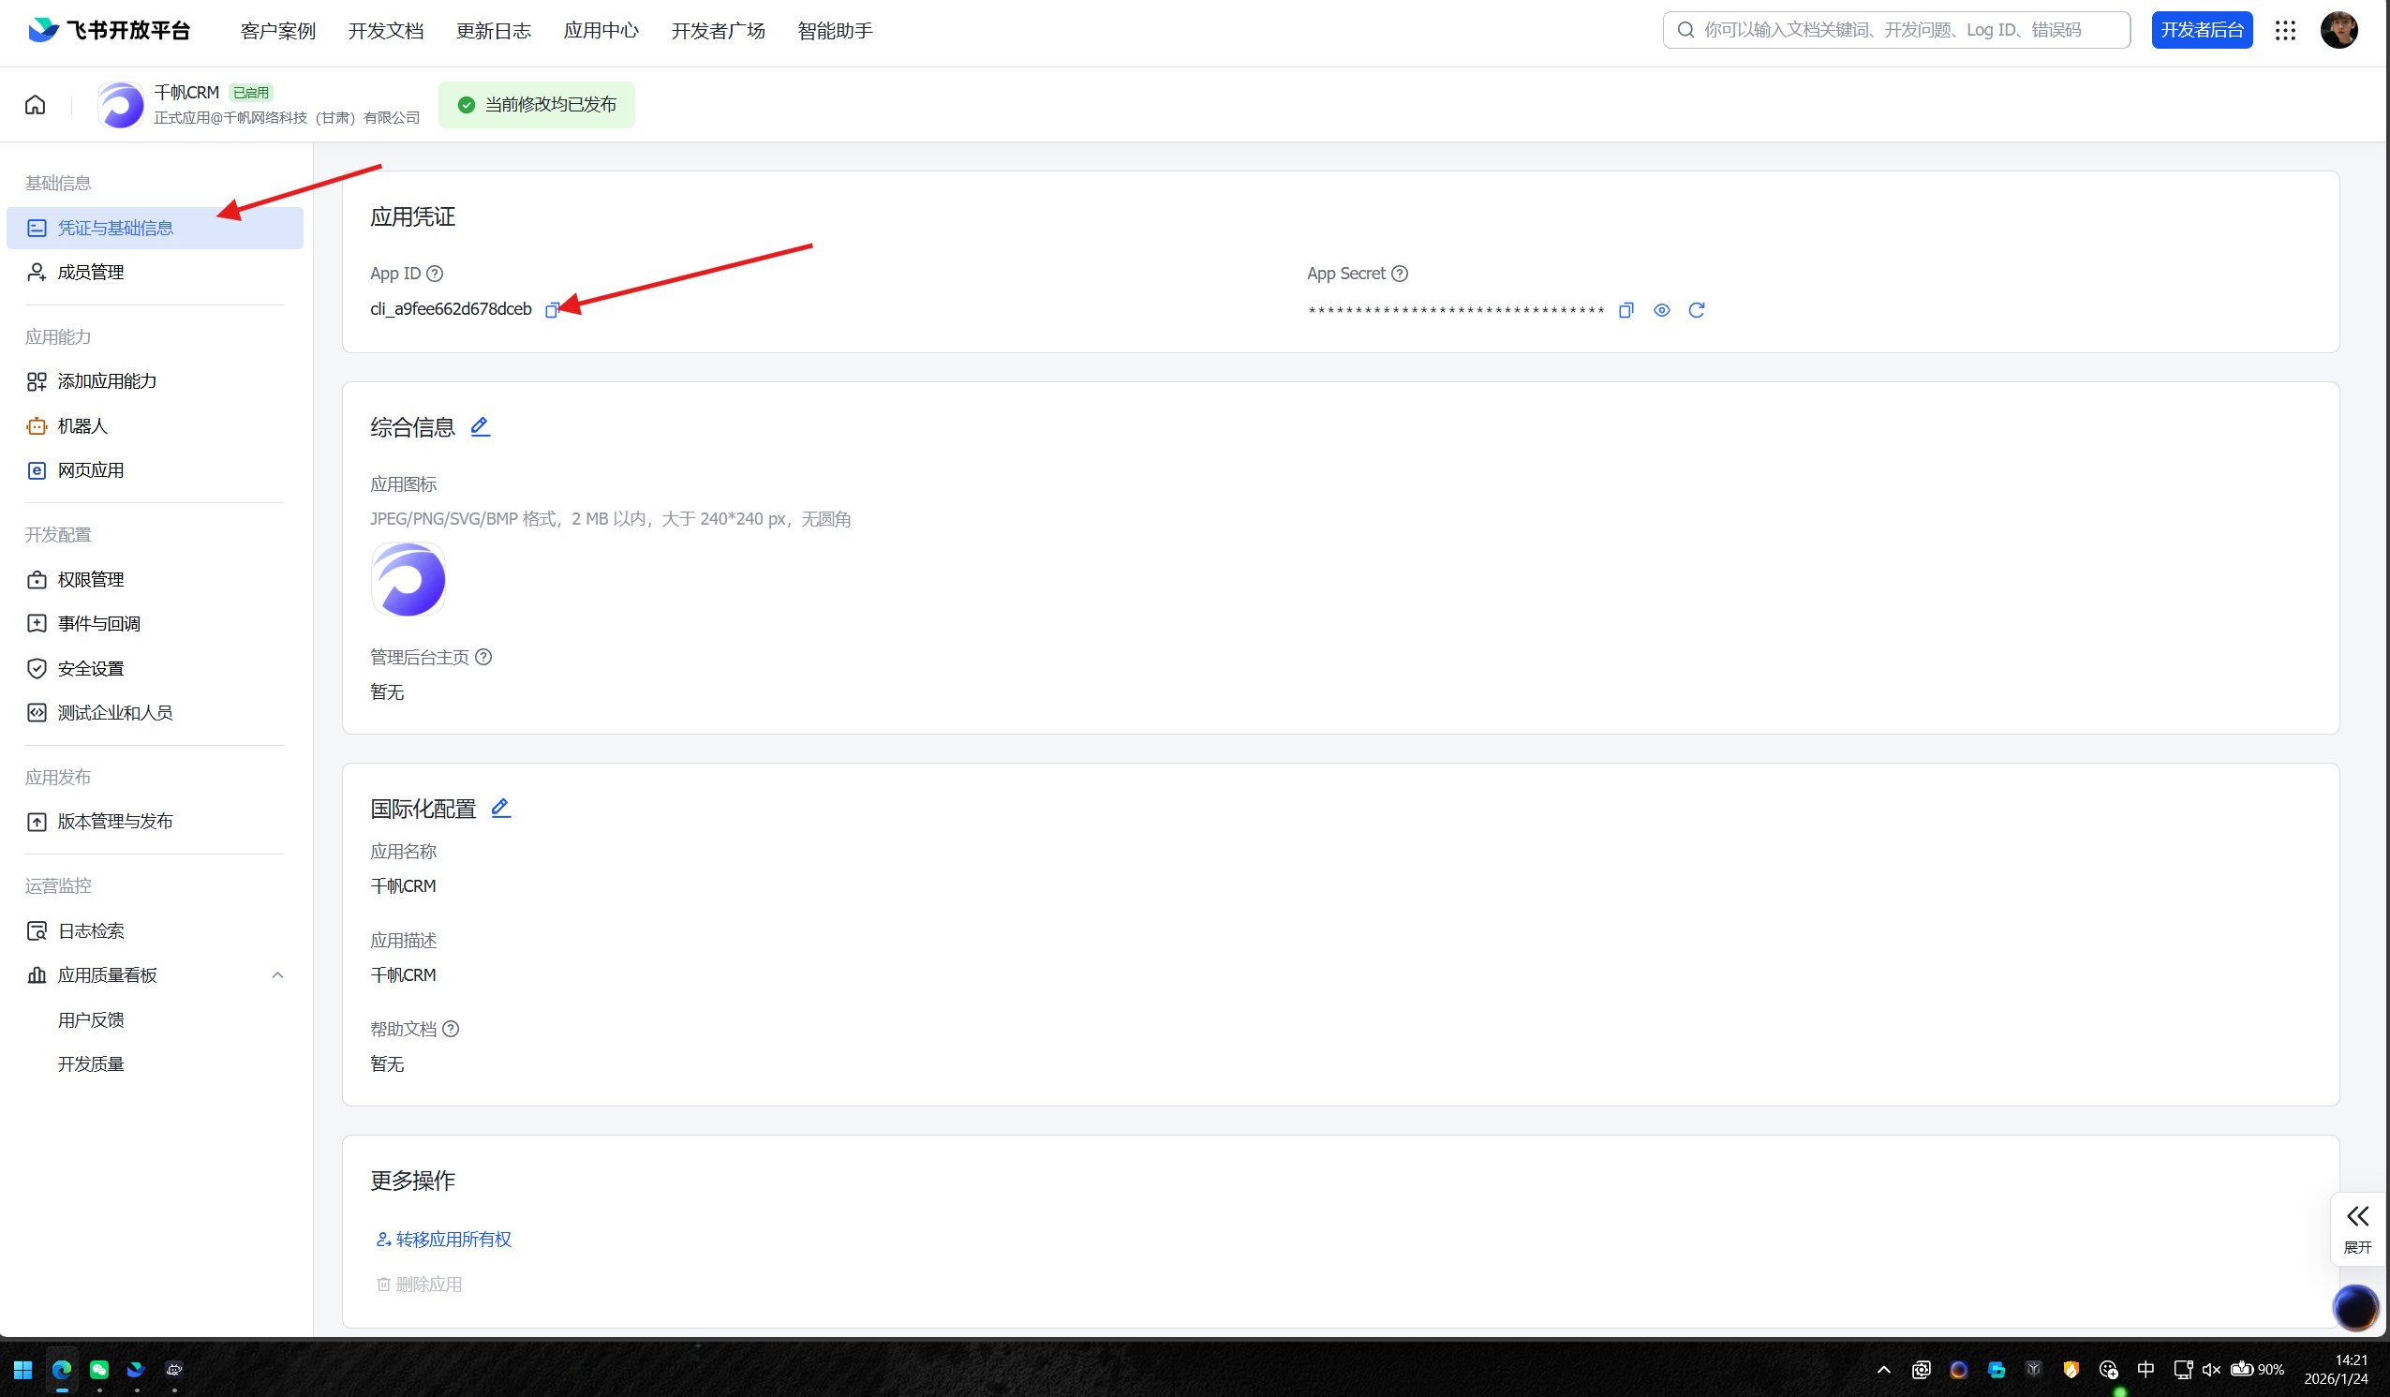Viewport: 2390px width, 1397px height.
Task: Mute toggle on taskbar volume icon
Action: (x=2211, y=1369)
